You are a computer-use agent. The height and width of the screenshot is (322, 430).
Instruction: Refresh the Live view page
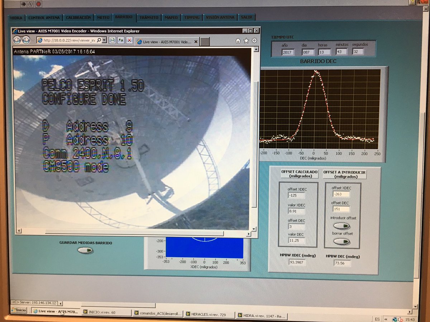tap(121, 40)
